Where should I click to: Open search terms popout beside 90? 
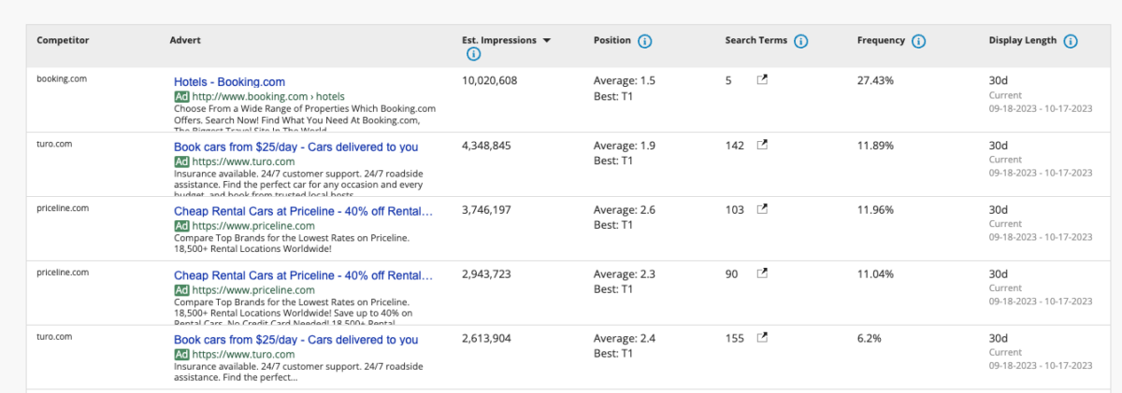[x=762, y=274]
